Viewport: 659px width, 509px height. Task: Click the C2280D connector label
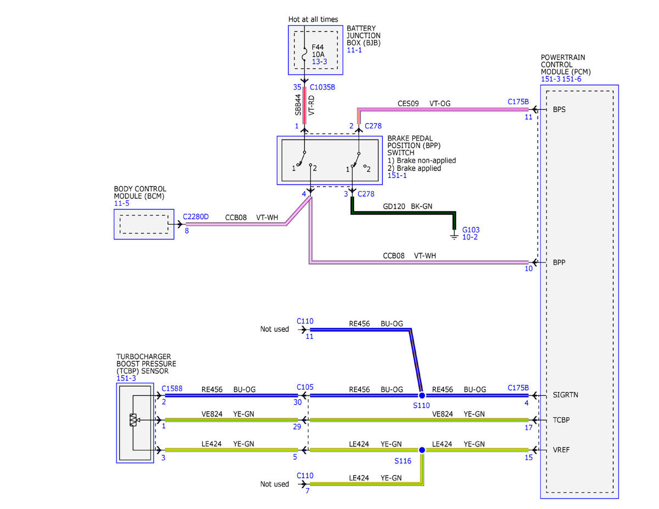(x=196, y=217)
